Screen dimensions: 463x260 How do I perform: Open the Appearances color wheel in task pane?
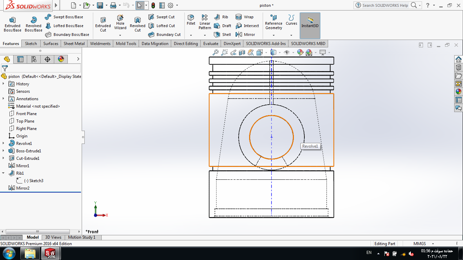458,91
